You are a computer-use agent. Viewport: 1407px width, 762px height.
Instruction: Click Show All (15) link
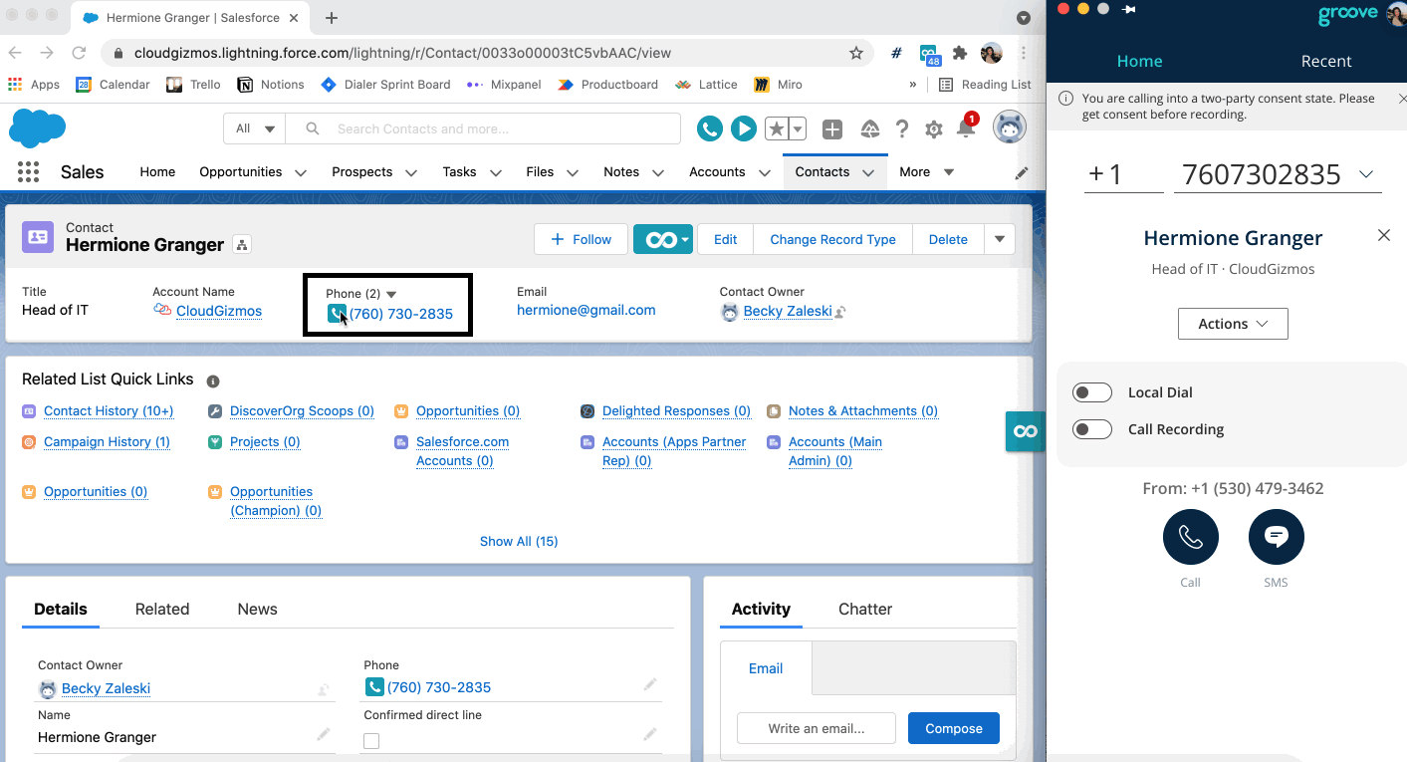pos(519,541)
